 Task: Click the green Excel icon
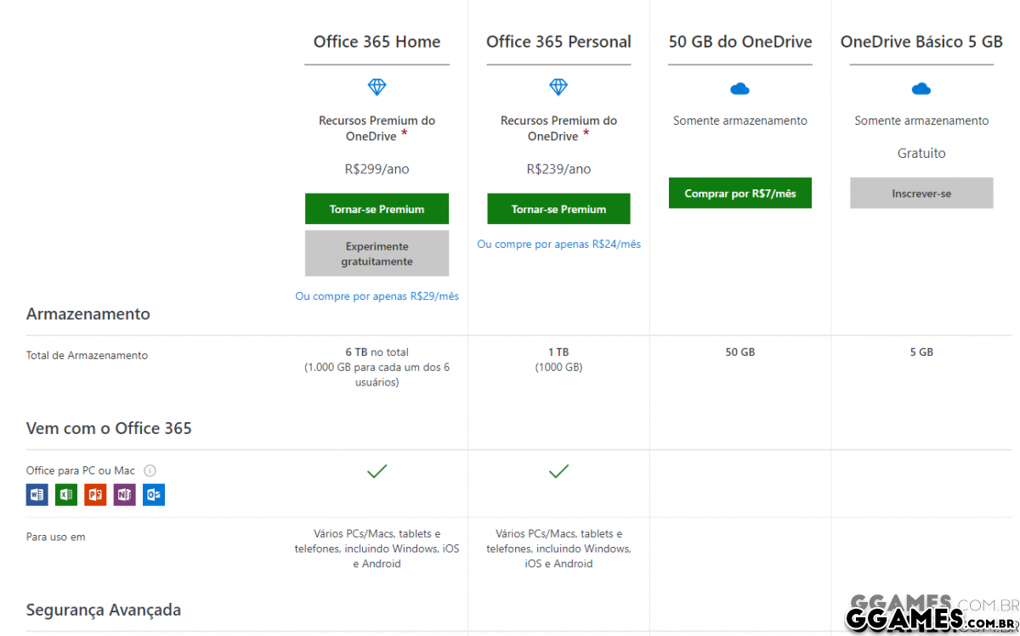[x=66, y=494]
